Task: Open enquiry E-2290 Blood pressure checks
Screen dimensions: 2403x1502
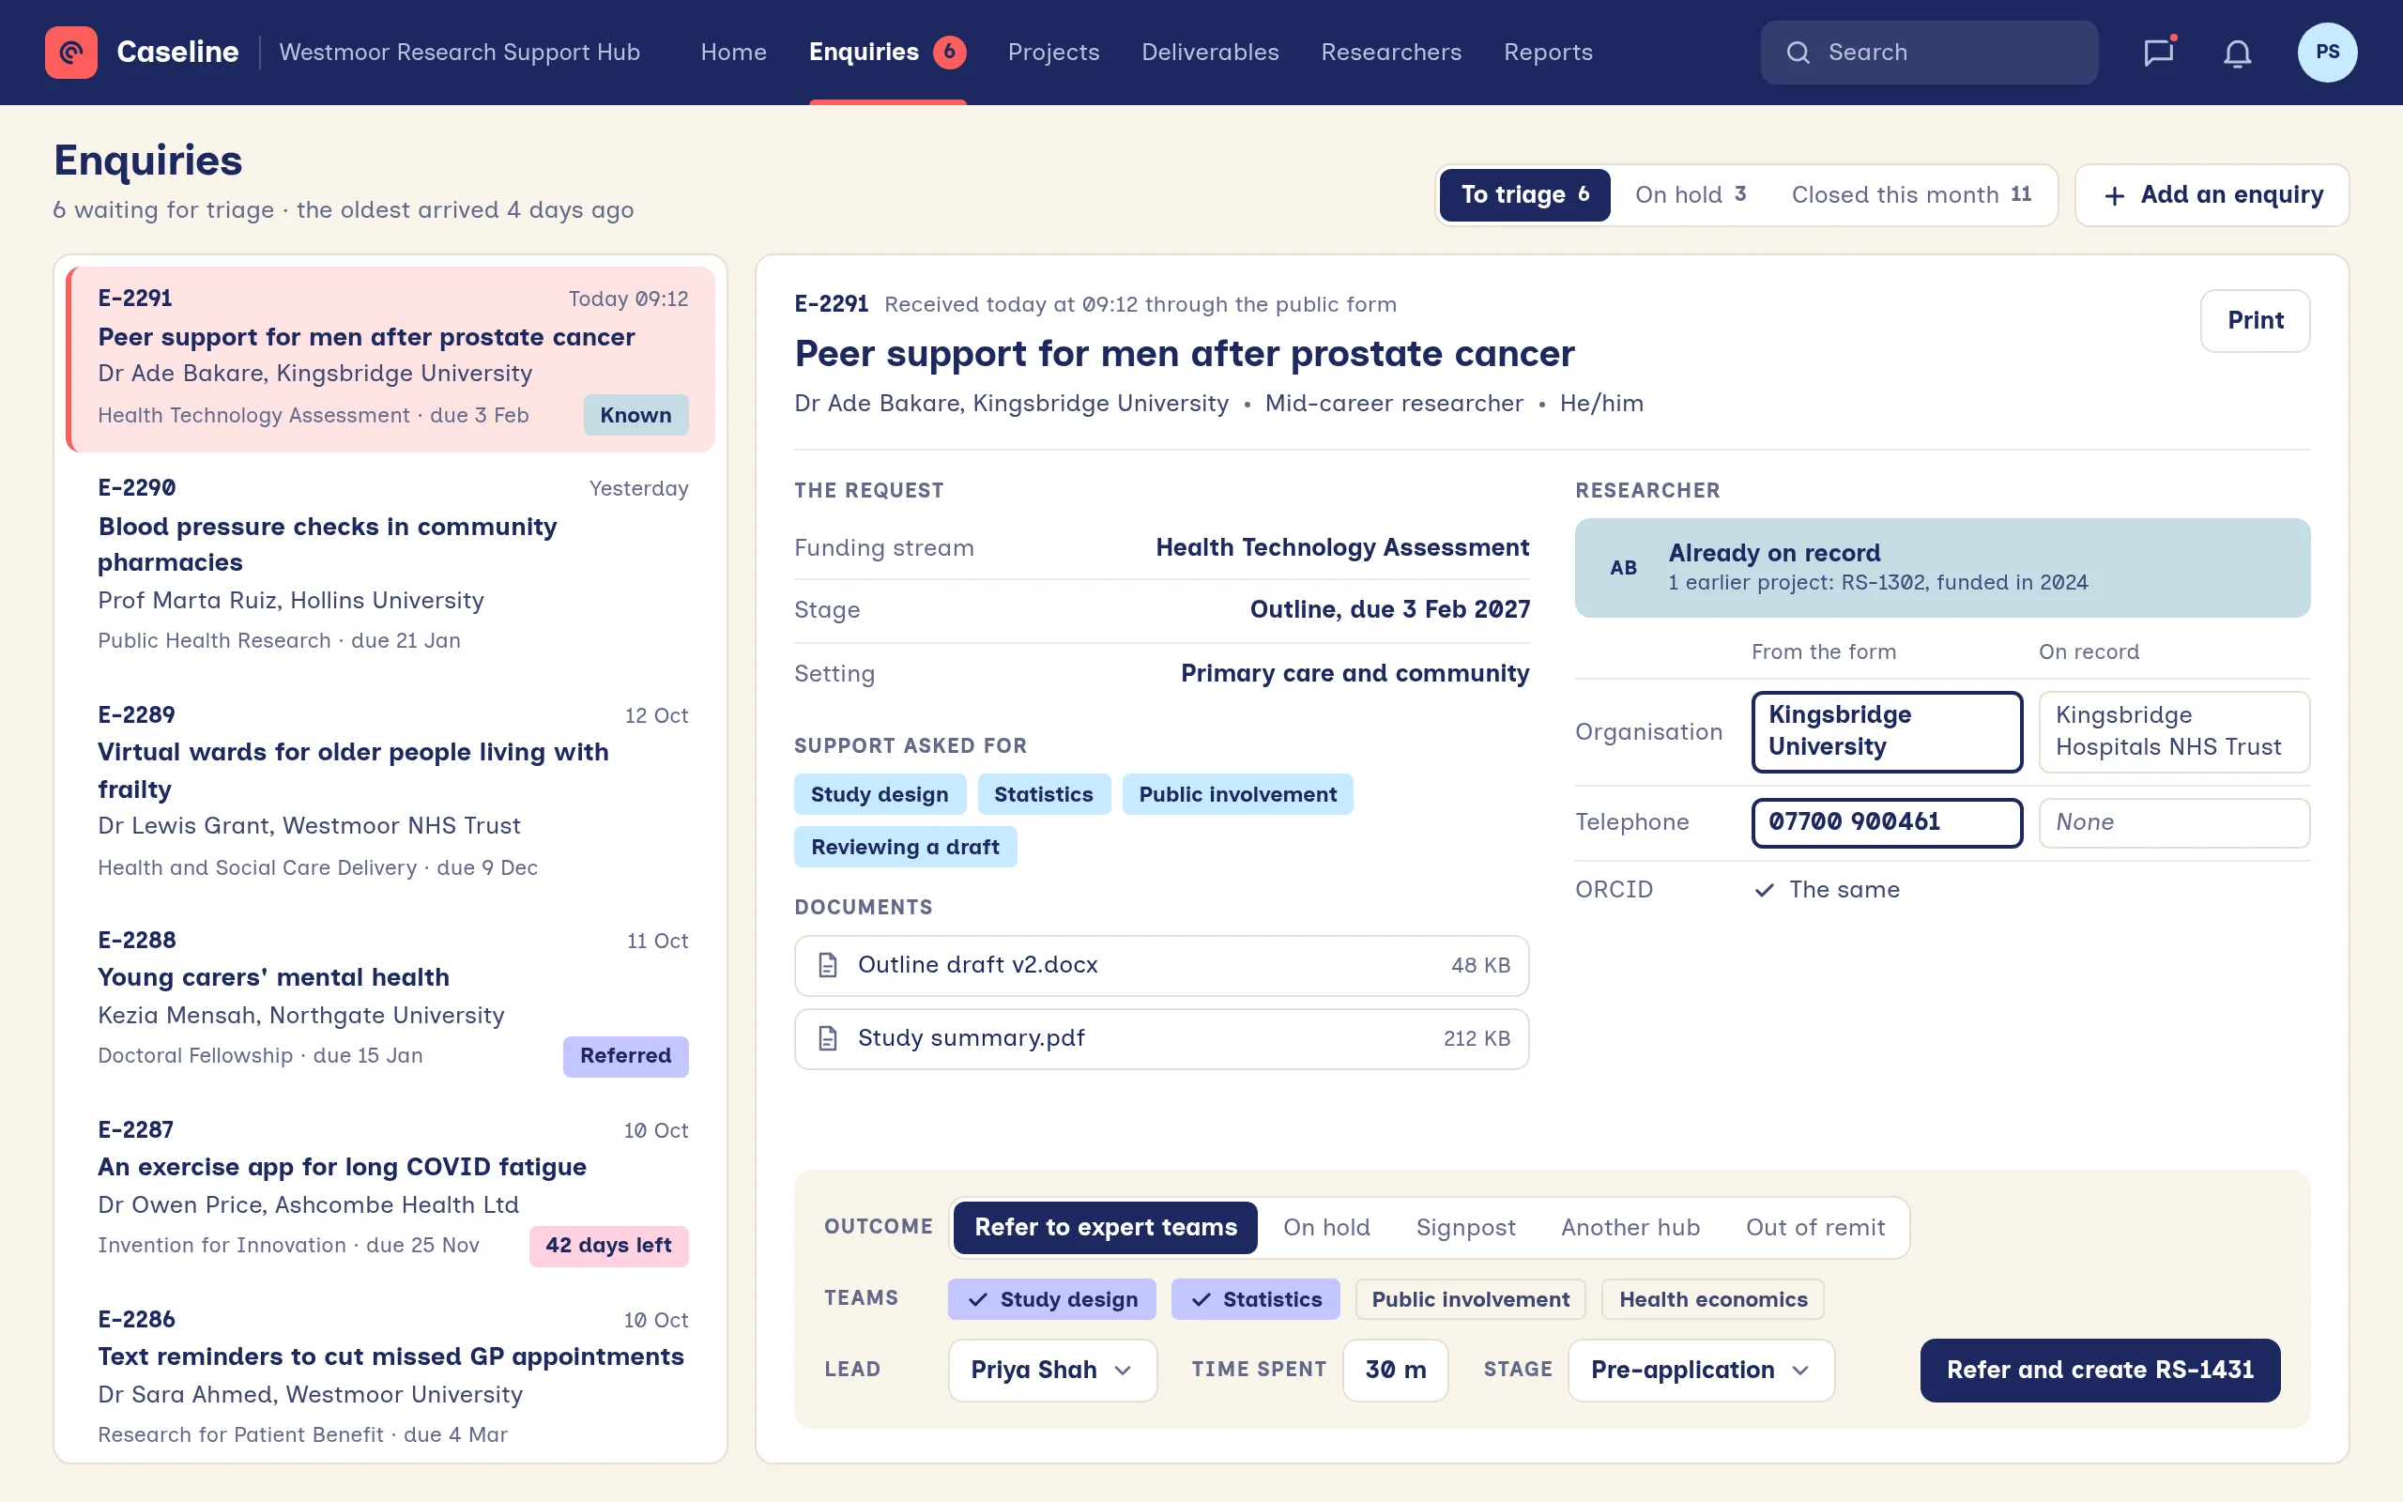Action: click(x=391, y=564)
